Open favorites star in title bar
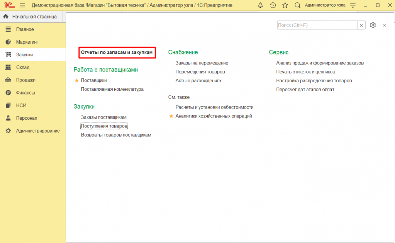The image size is (395, 243). click(x=285, y=5)
